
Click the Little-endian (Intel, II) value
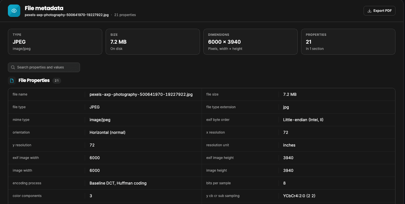[x=303, y=120]
